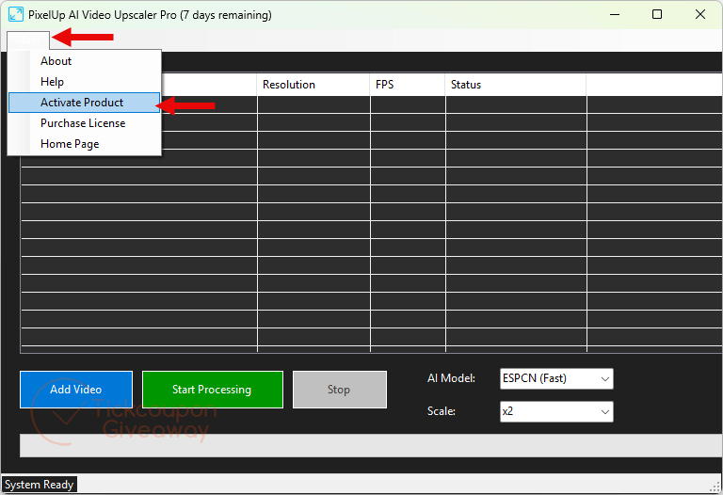
Task: Click Start Processing
Action: tap(212, 390)
